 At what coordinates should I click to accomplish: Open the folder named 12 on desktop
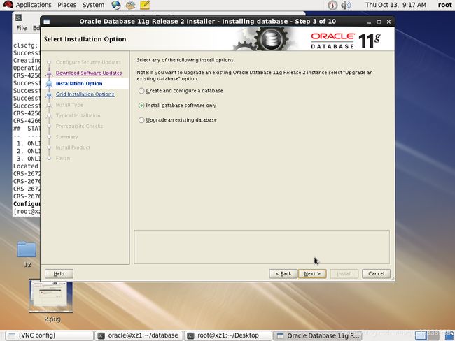click(x=27, y=249)
